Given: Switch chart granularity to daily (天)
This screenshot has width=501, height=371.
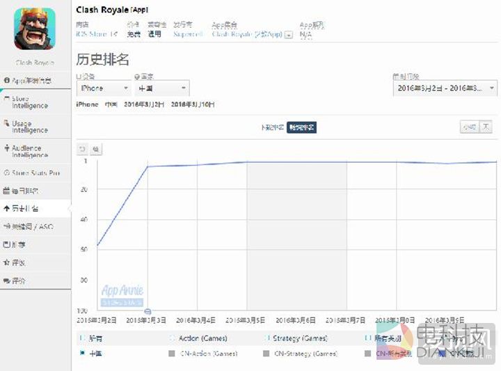Looking at the screenshot, I should click(x=486, y=127).
